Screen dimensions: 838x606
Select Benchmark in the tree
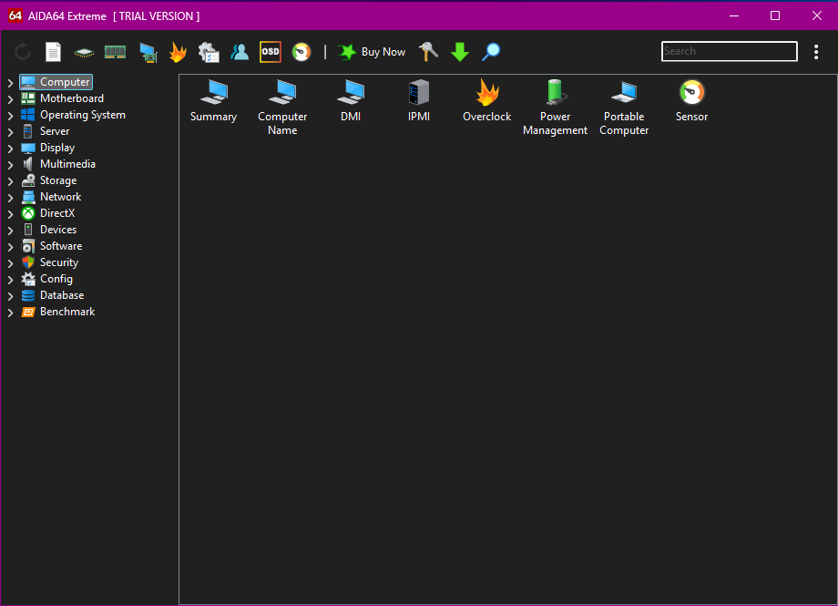click(57, 312)
